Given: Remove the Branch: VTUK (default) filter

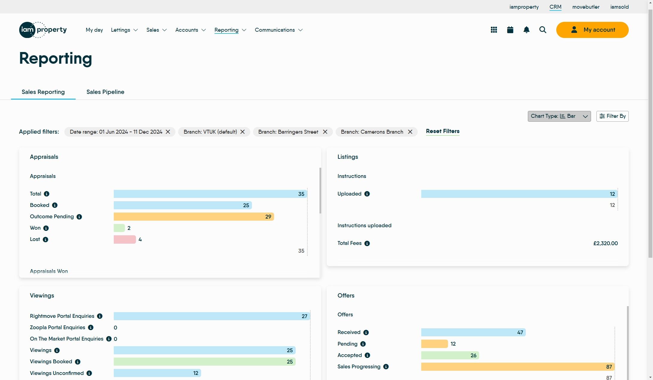Looking at the screenshot, I should 243,132.
